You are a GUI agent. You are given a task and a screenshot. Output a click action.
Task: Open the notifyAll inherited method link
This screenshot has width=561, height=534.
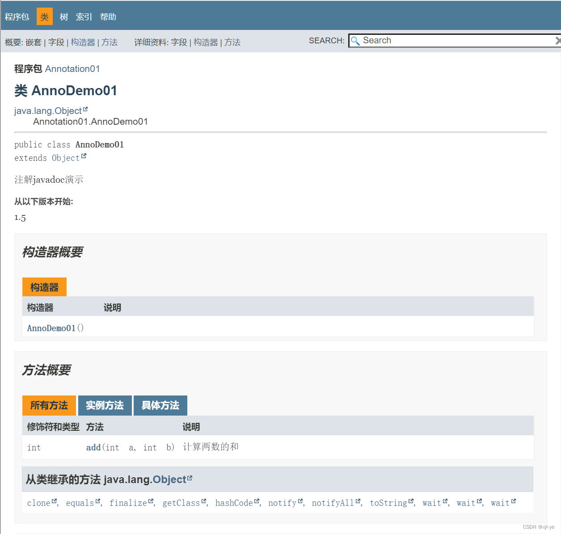333,503
